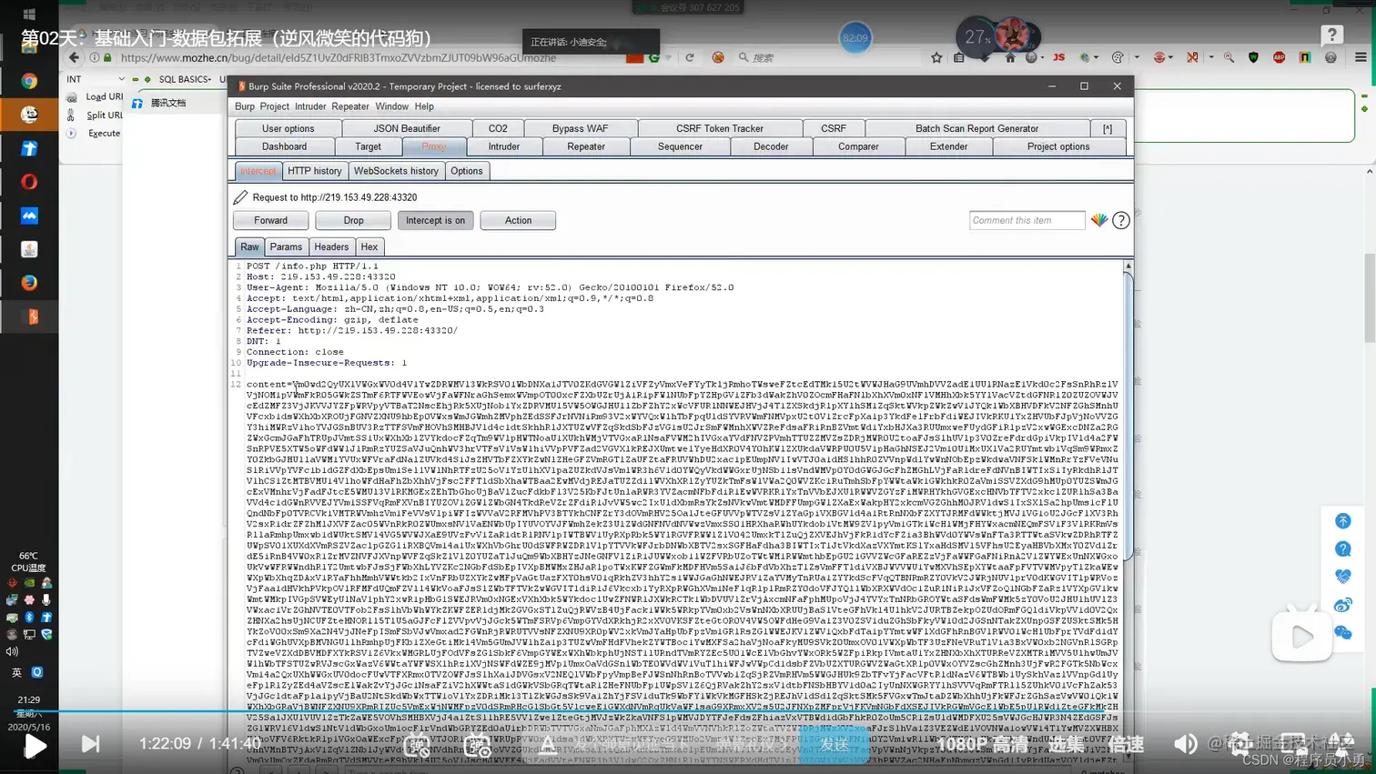Screen dimensions: 1376x774
Task: Click the video play button
Action: pyautogui.click(x=35, y=746)
